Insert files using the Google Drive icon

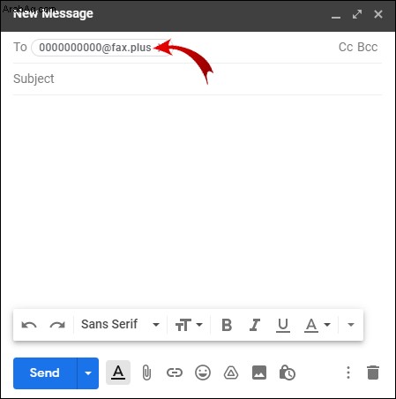click(231, 373)
